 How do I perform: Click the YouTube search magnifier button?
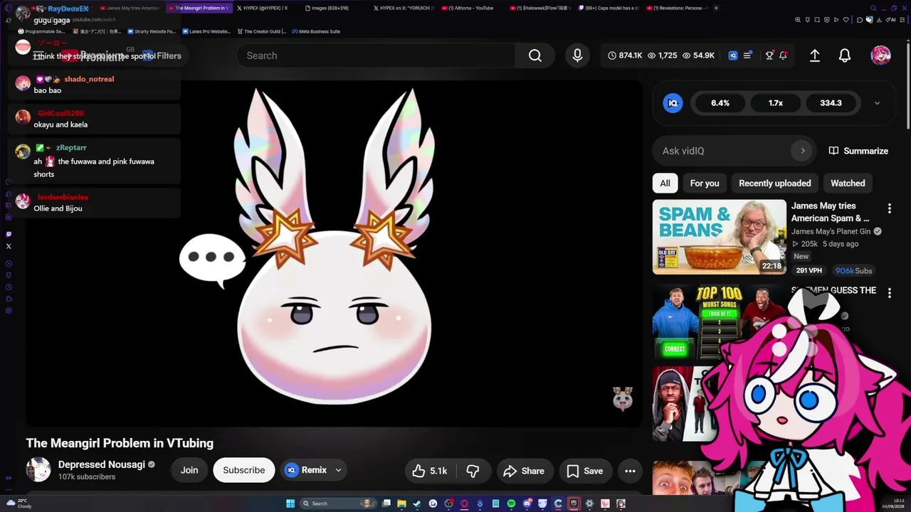click(x=535, y=55)
